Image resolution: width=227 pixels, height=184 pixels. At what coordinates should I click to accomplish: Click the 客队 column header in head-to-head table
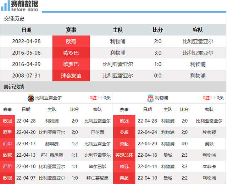coord(198,30)
